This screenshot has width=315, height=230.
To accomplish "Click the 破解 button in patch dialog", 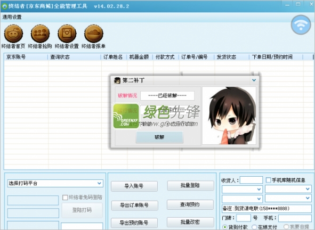I will (159, 137).
